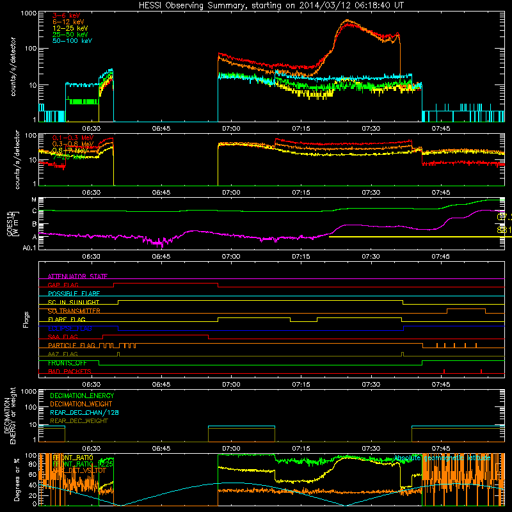Click the ECLIPSE_FLAG label

70,328
